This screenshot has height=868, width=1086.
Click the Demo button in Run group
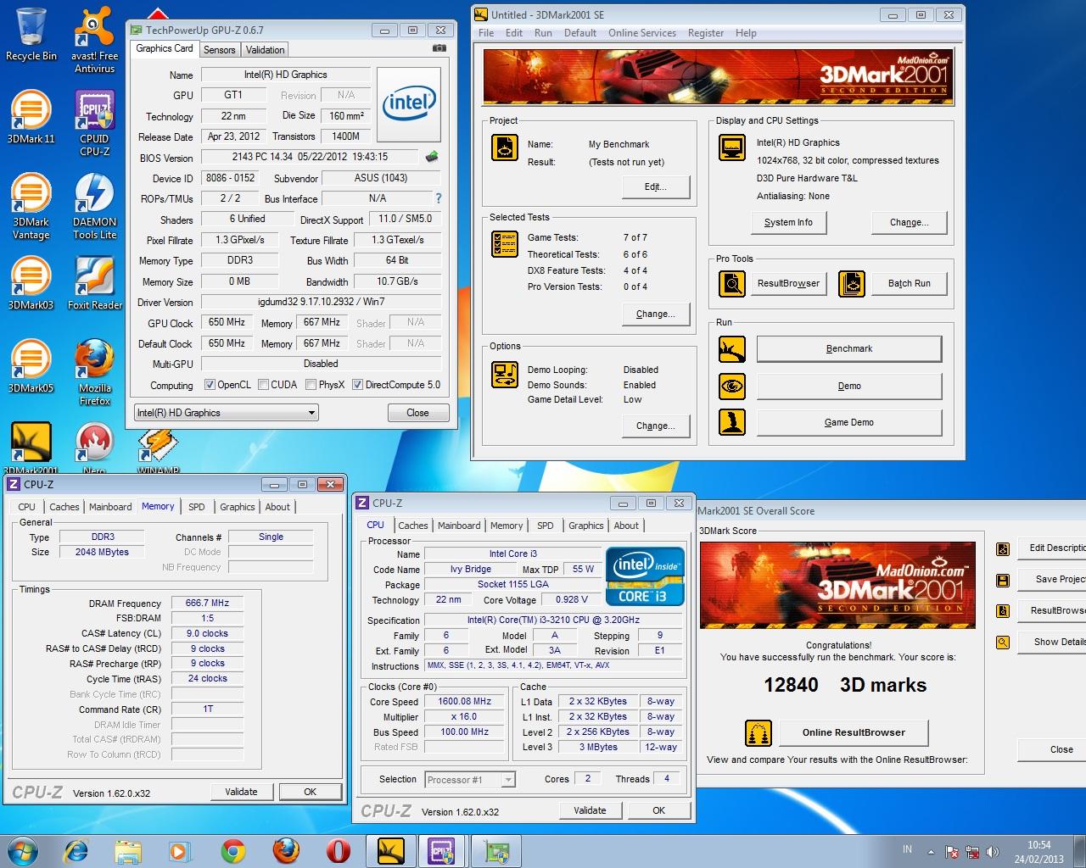point(849,387)
